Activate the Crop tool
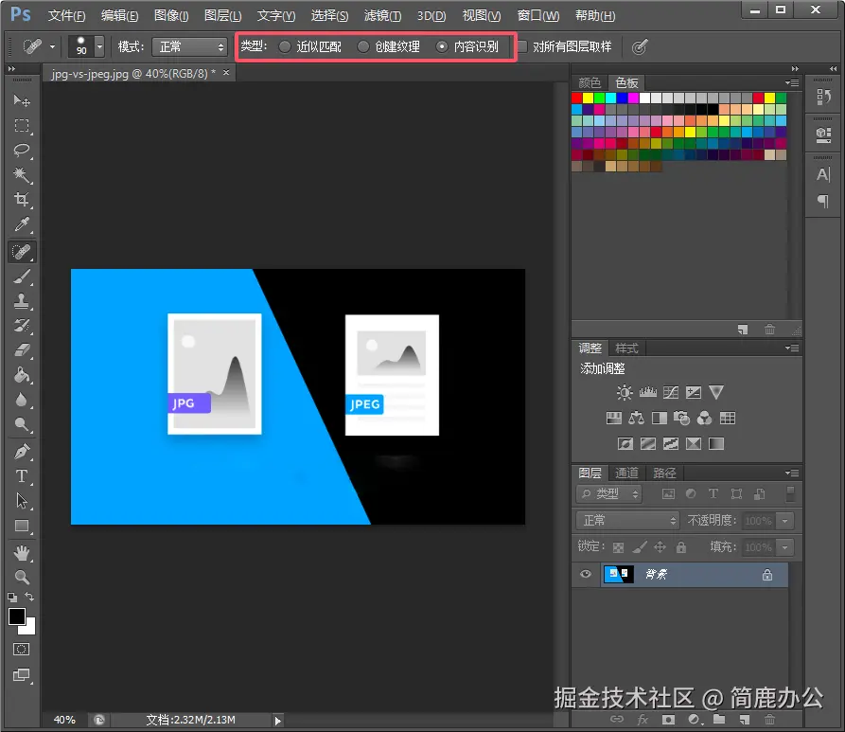This screenshot has height=732, width=845. click(21, 200)
